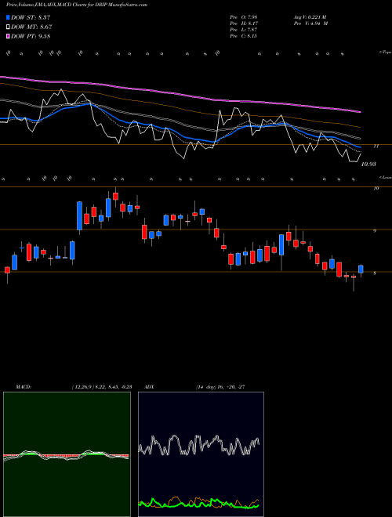Viewport: 392px width, 517px height.
Task: Select the 'DOW PT: 9.58' legend label
Action: click(31, 37)
